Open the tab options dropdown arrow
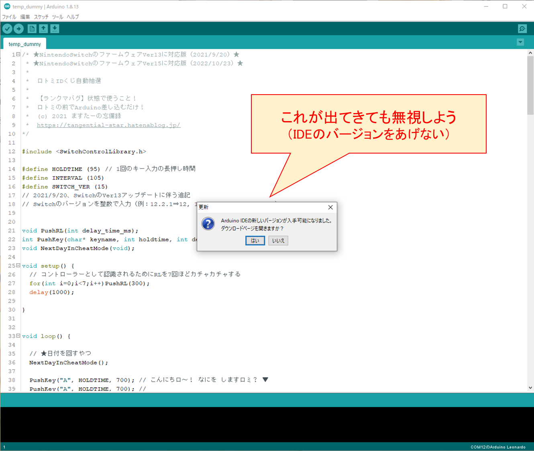The image size is (534, 451). (520, 42)
